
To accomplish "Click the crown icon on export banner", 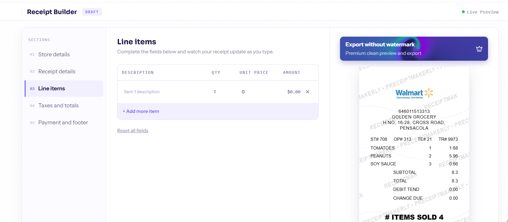I will click(479, 49).
